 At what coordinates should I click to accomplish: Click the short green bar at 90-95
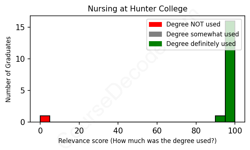[x=220, y=119]
